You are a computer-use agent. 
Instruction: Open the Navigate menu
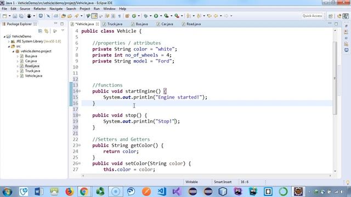point(56,9)
